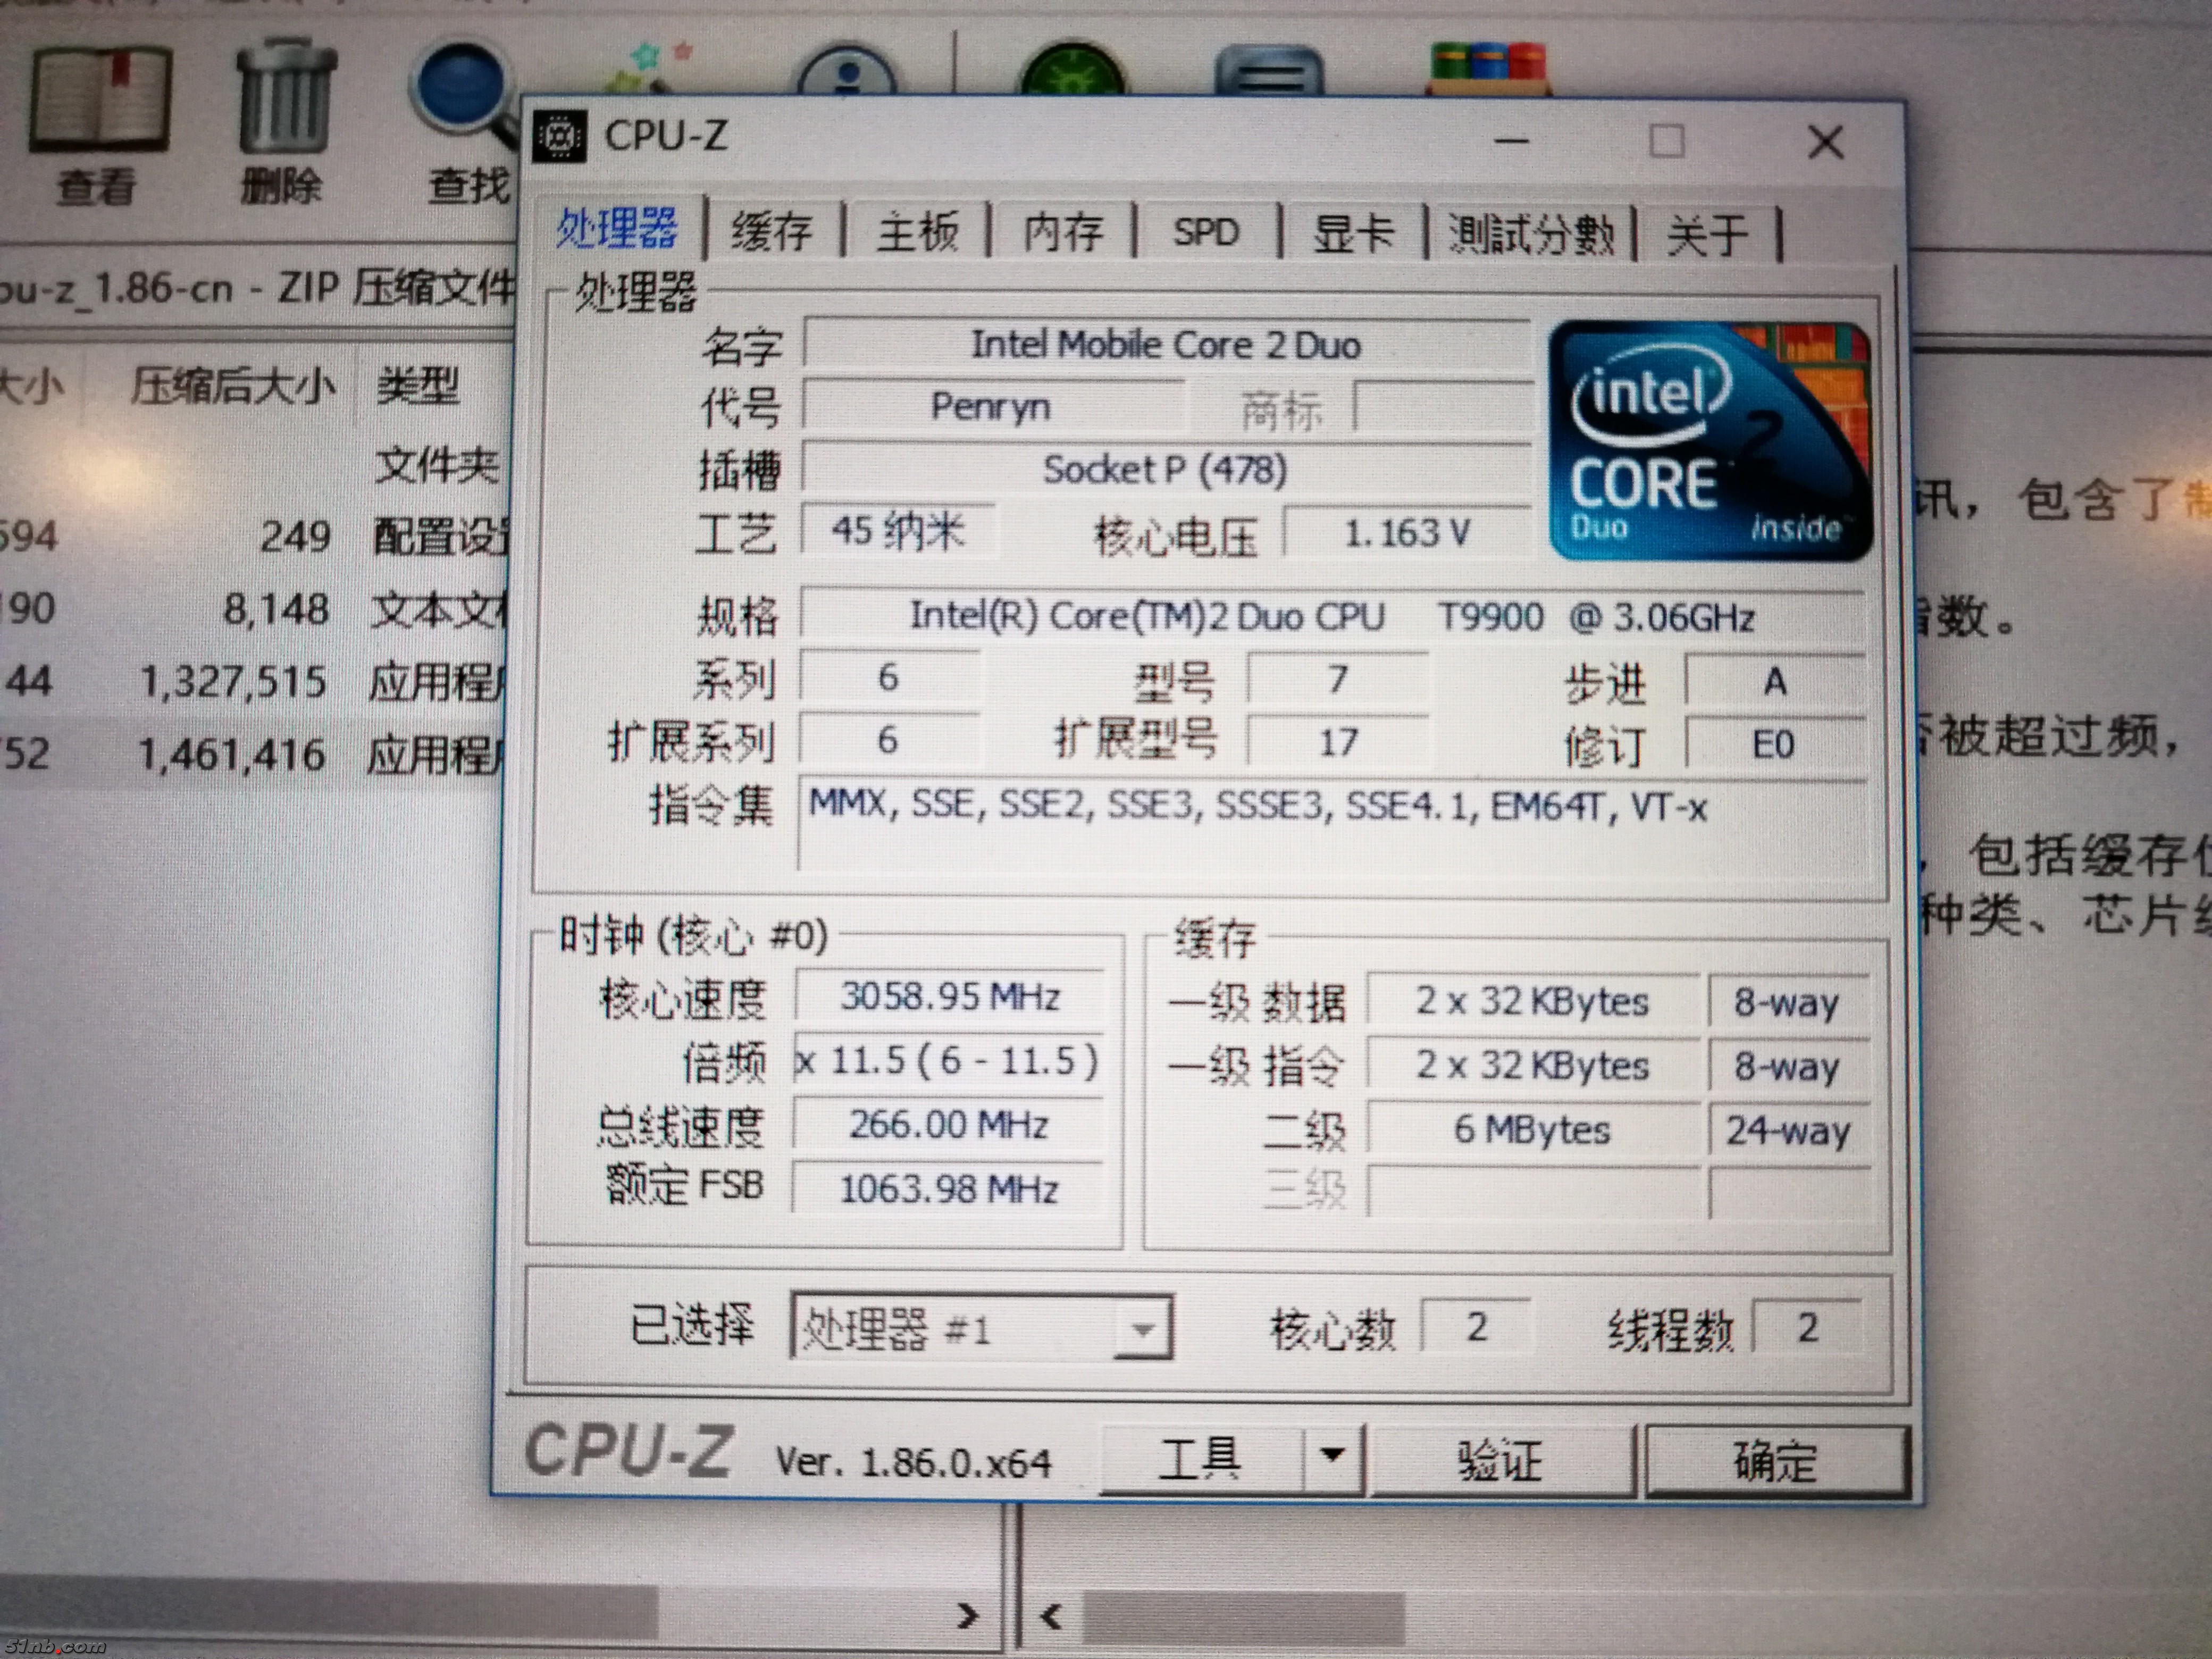This screenshot has height=1659, width=2212.
Task: Click the Validate (验证) button
Action: 1500,1460
